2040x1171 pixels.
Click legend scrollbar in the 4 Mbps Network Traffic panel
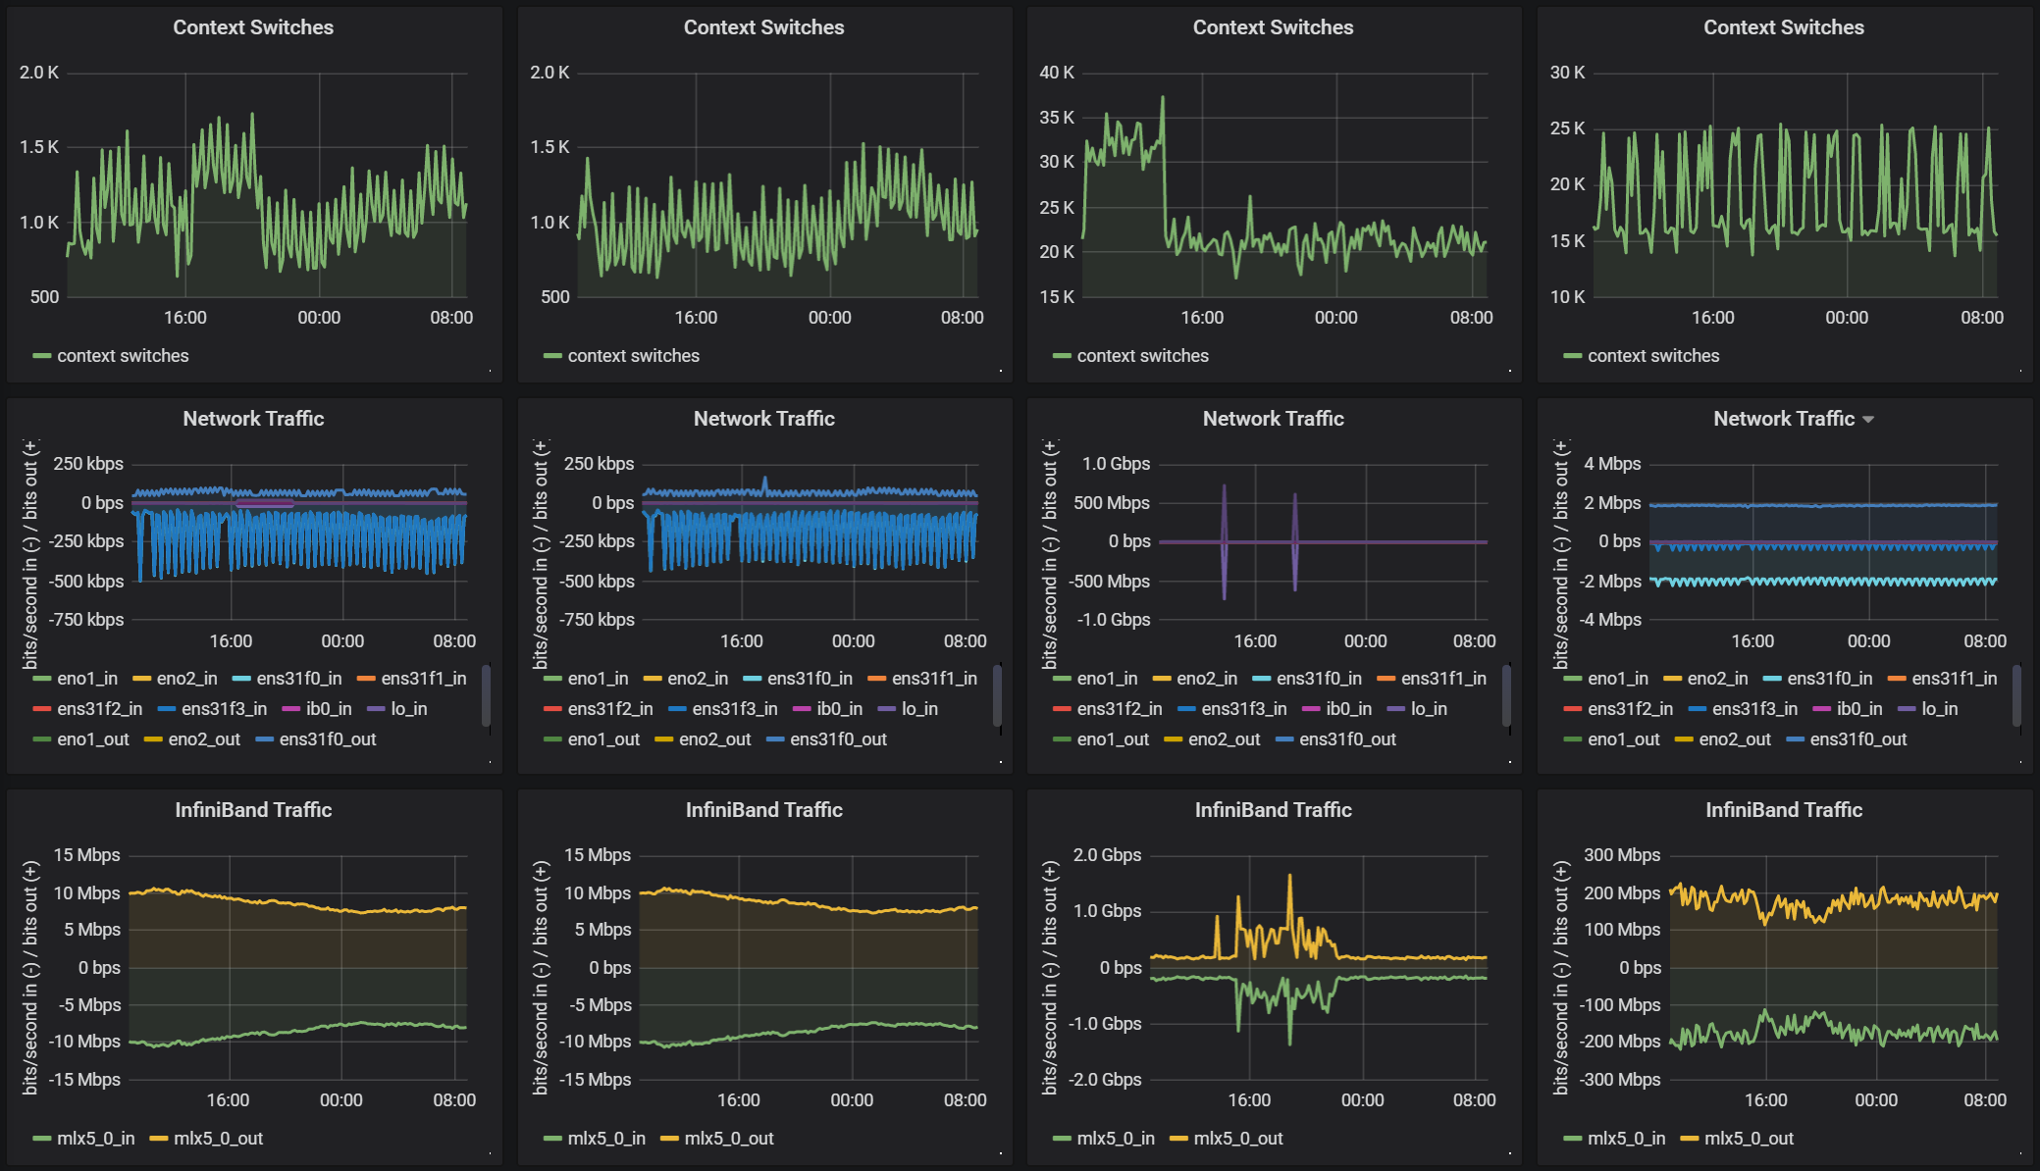[x=2016, y=696]
